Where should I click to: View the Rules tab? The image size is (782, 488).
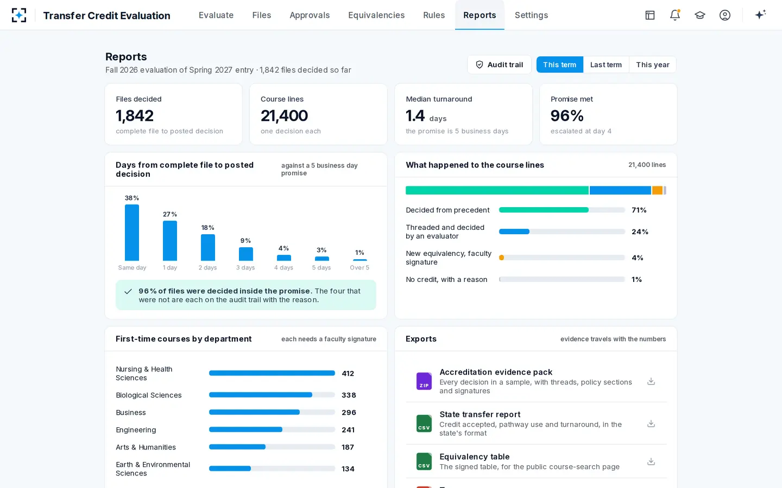click(434, 15)
